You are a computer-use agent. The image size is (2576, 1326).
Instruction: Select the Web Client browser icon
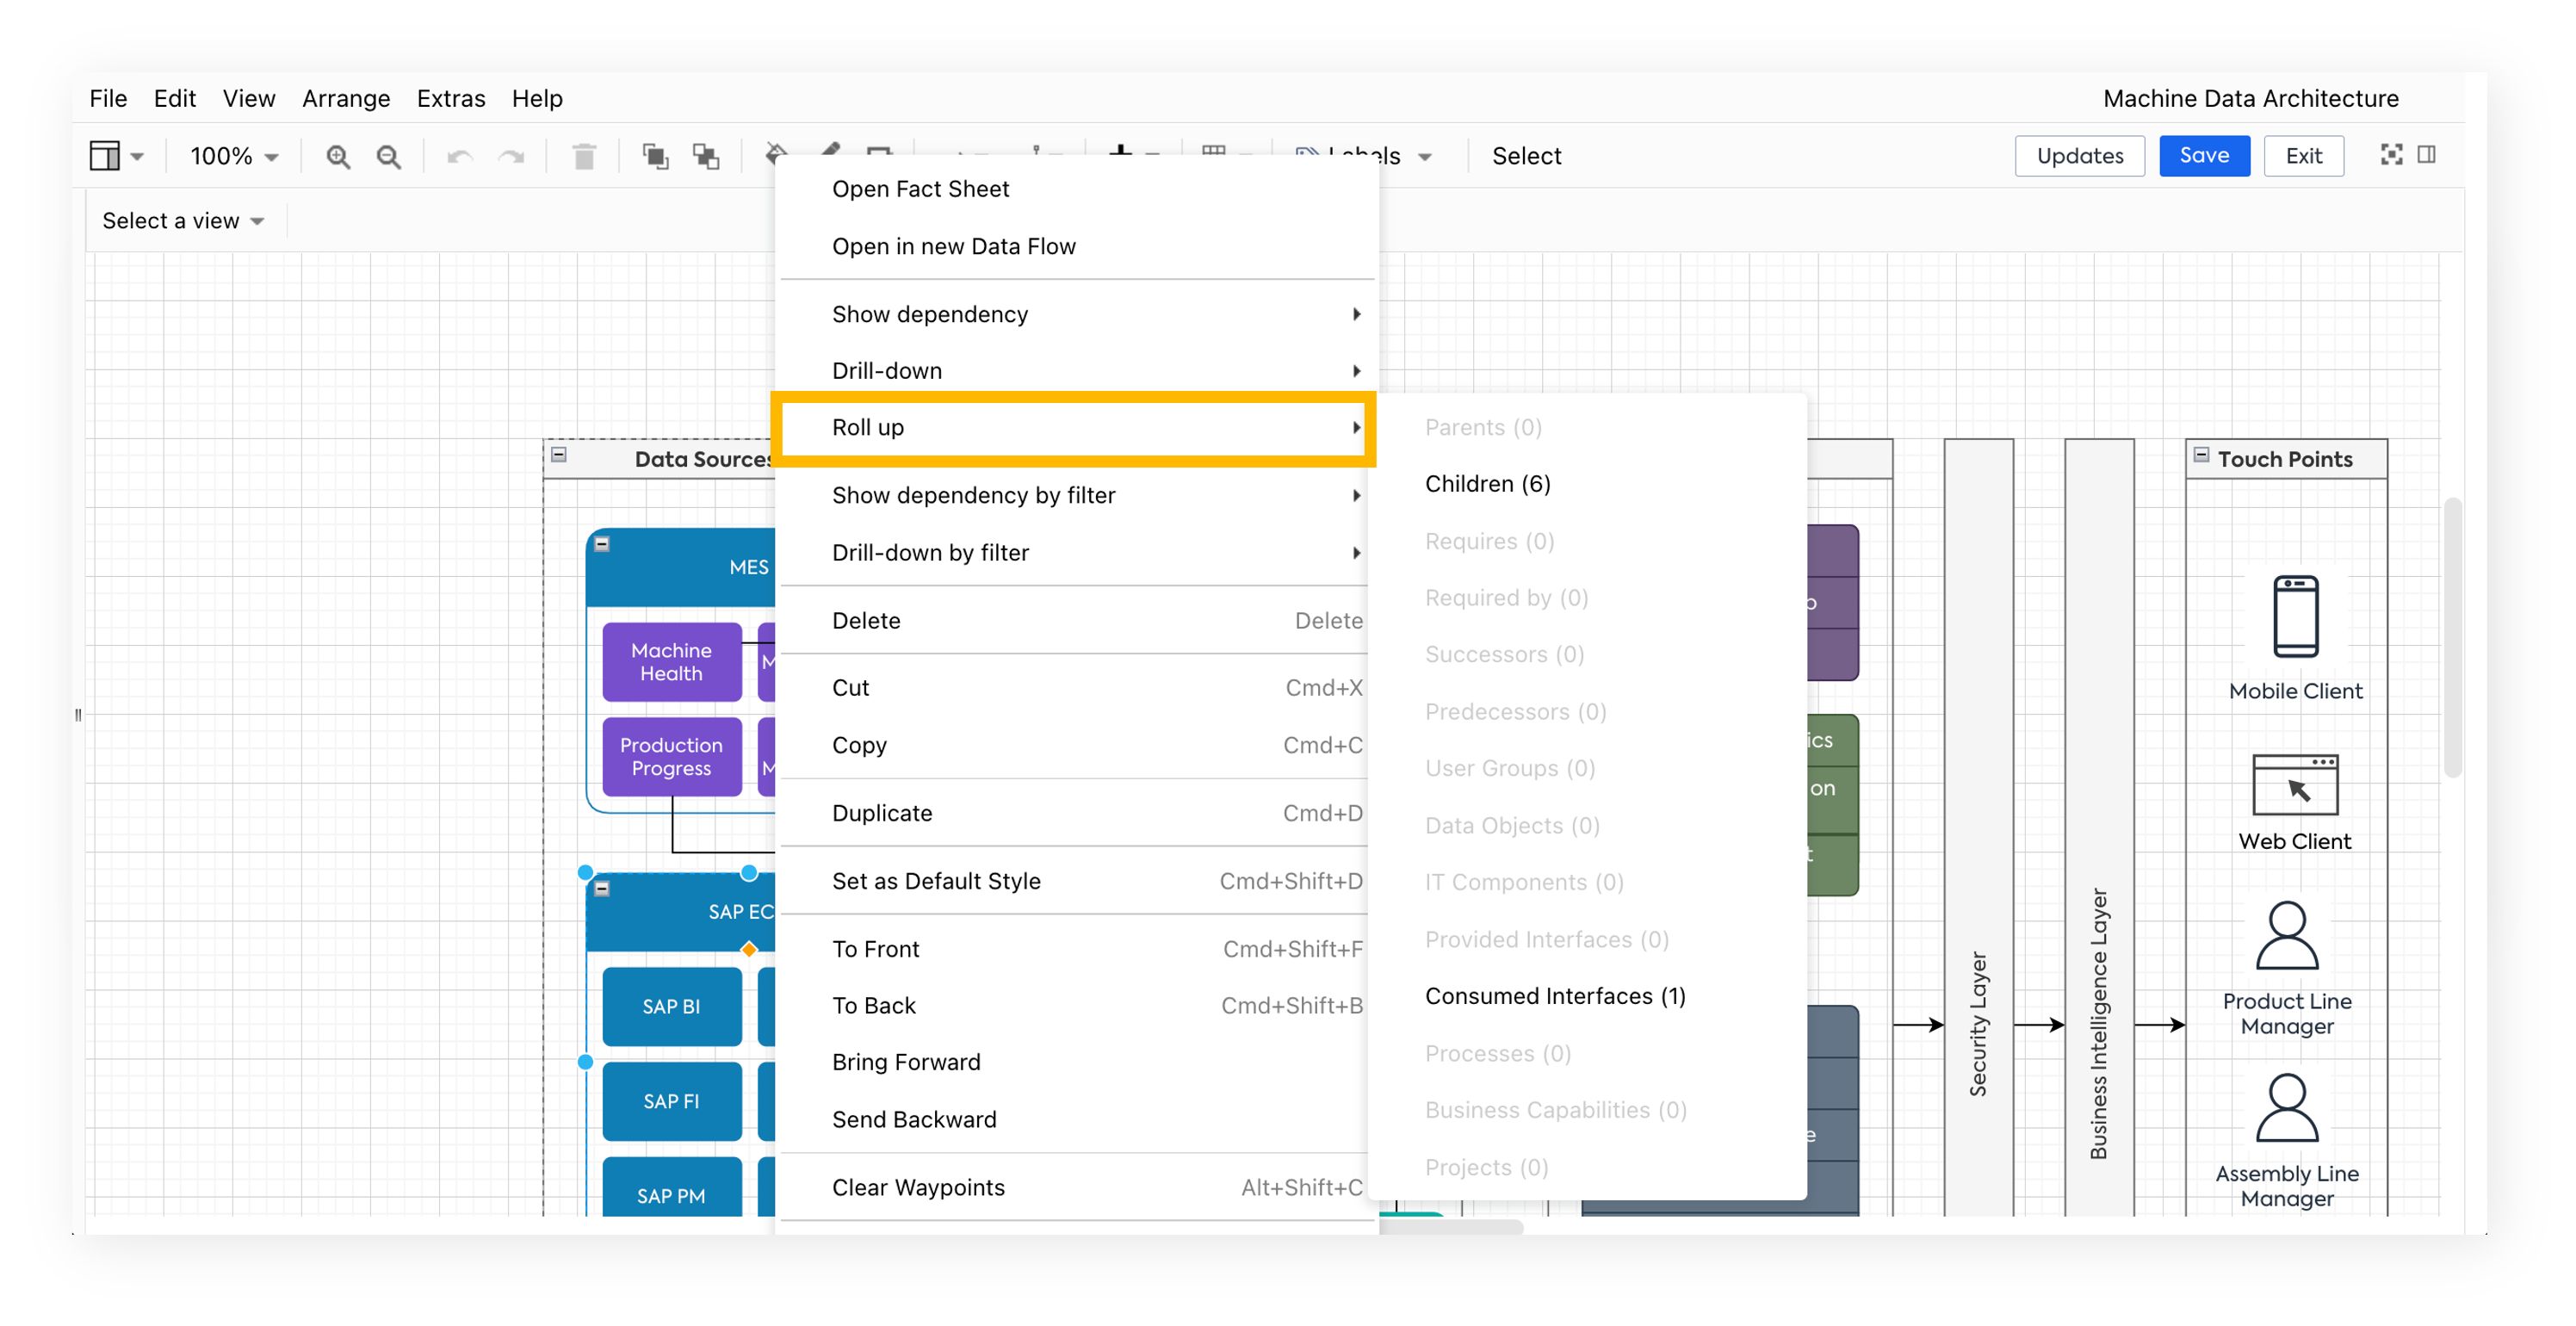(x=2295, y=785)
